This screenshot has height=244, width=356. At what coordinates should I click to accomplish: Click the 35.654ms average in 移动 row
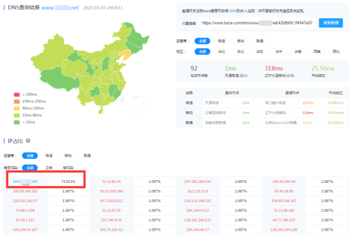tap(335, 113)
